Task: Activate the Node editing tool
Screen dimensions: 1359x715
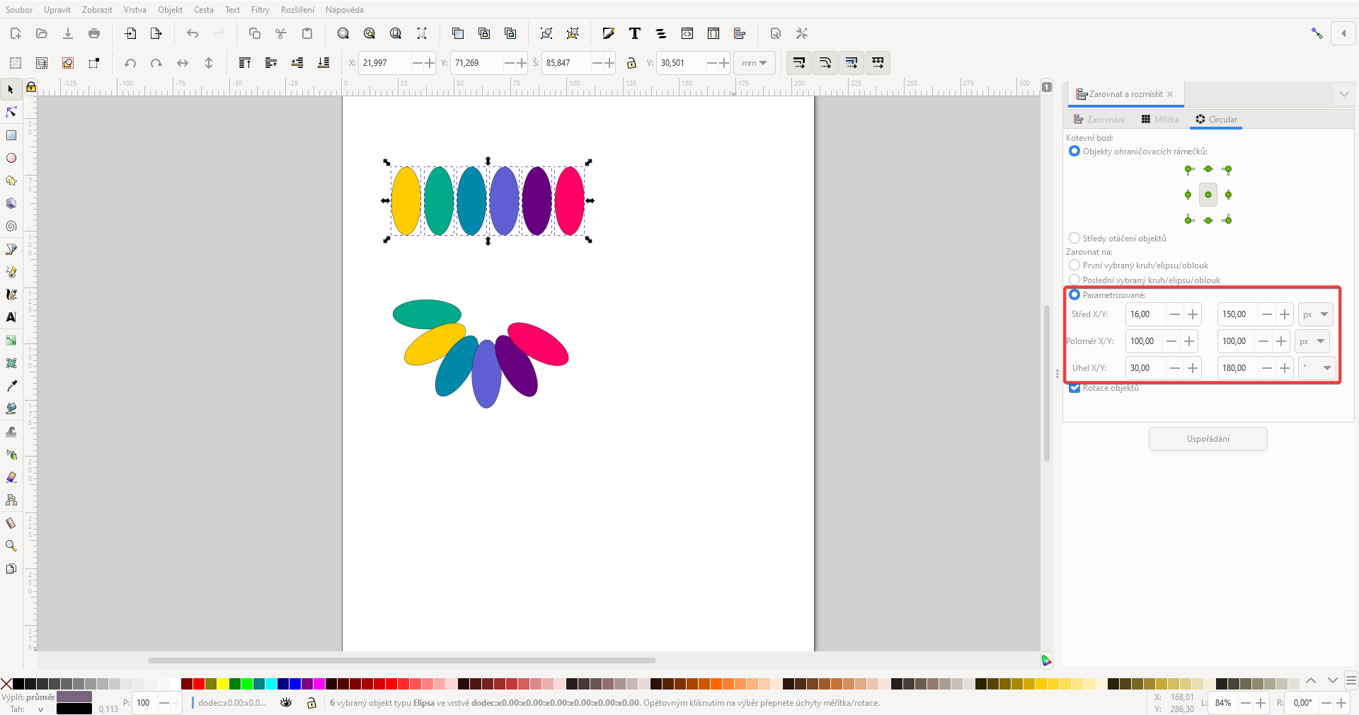Action: click(11, 112)
